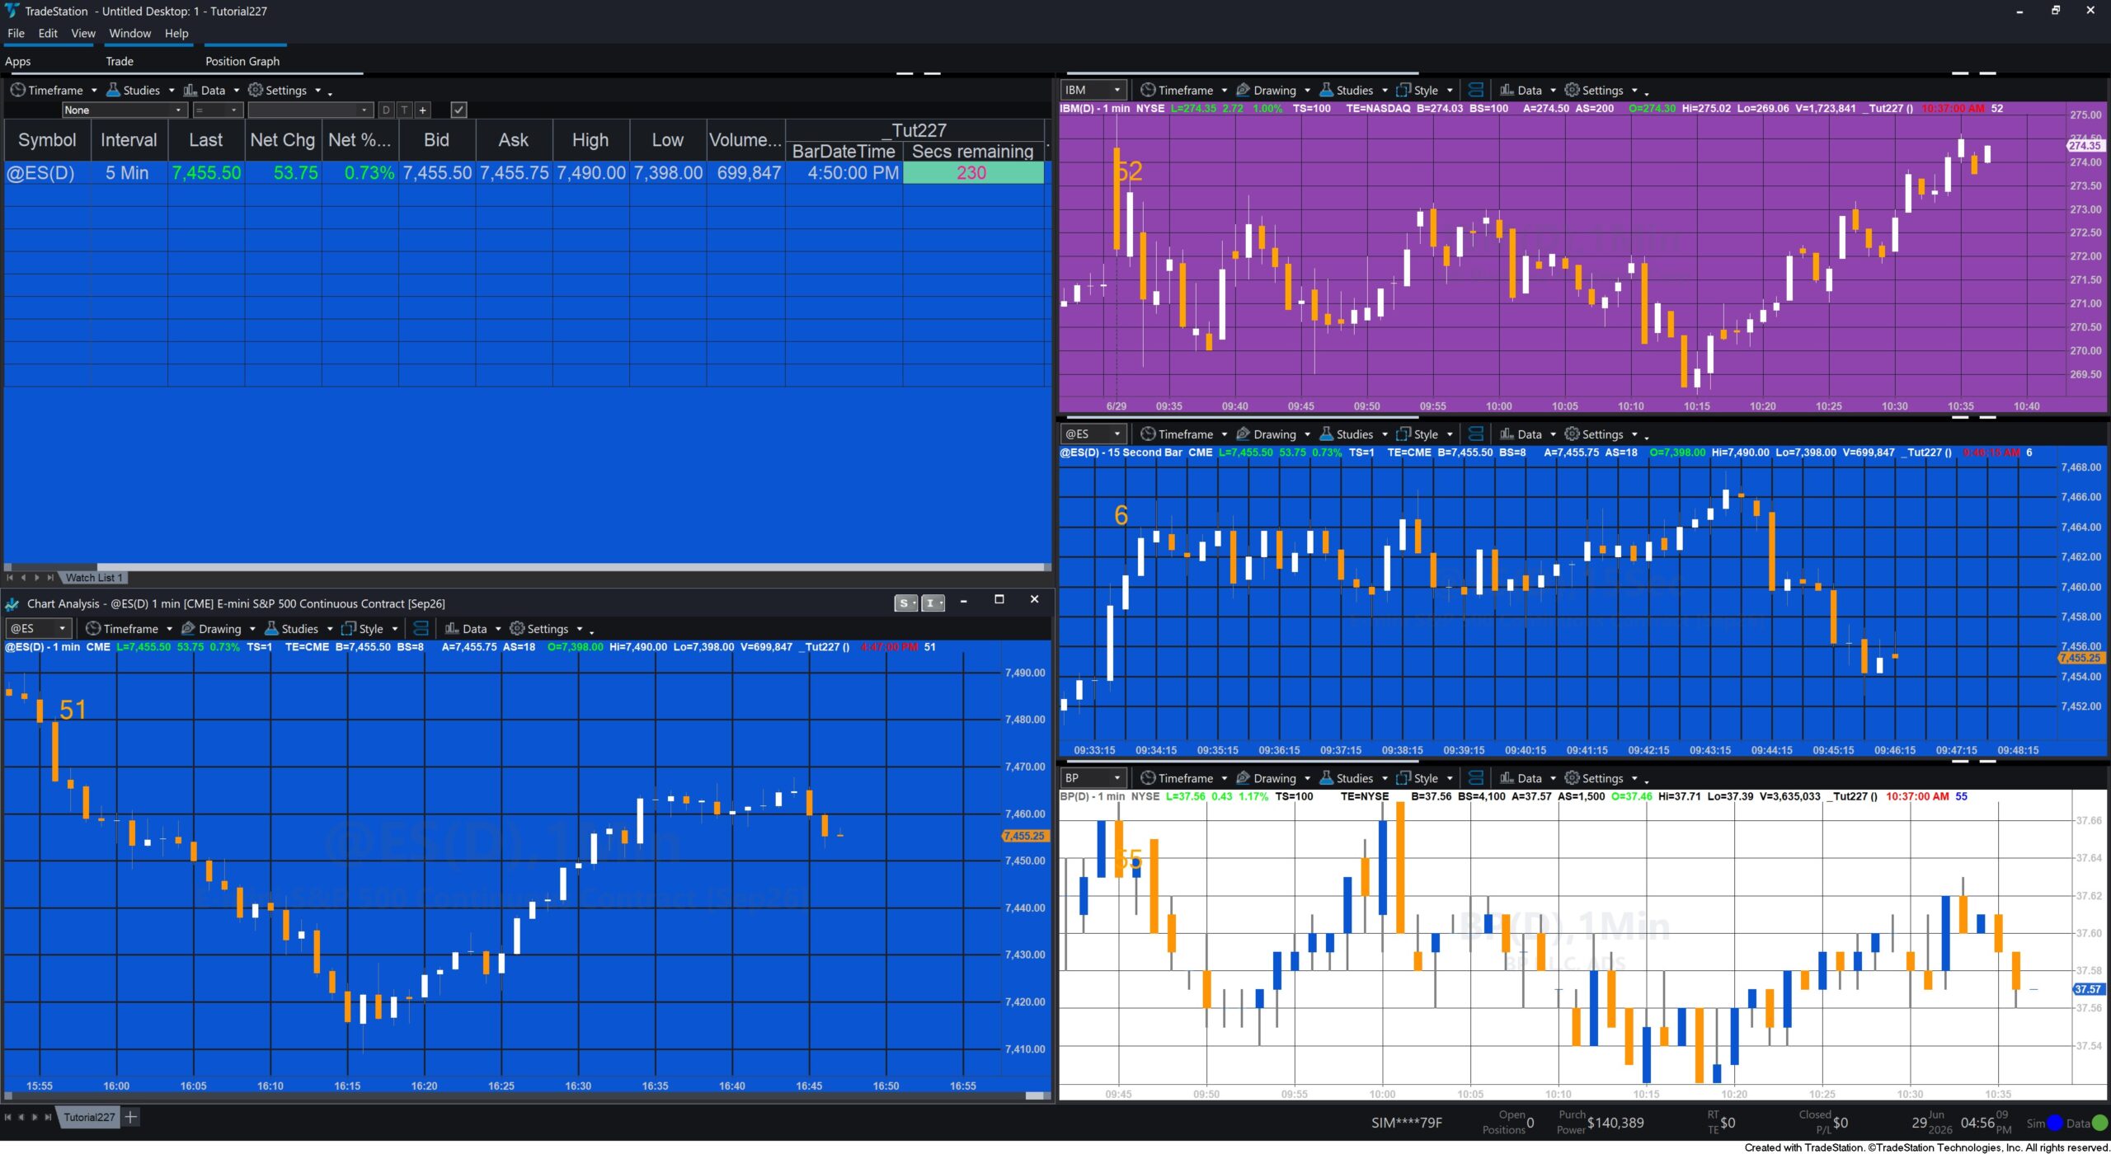Open the Edit menu
2111x1154 pixels.
coord(48,33)
